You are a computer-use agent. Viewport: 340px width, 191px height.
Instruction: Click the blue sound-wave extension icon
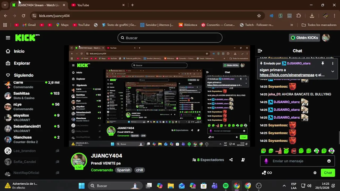pos(271,16)
